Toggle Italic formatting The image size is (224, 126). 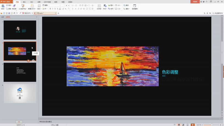(53, 9)
